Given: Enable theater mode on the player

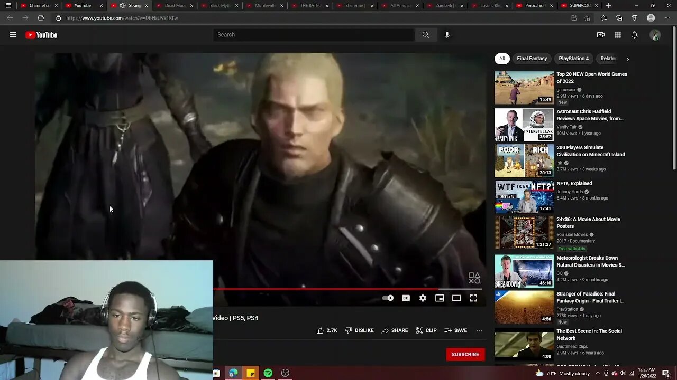Looking at the screenshot, I should (456, 298).
